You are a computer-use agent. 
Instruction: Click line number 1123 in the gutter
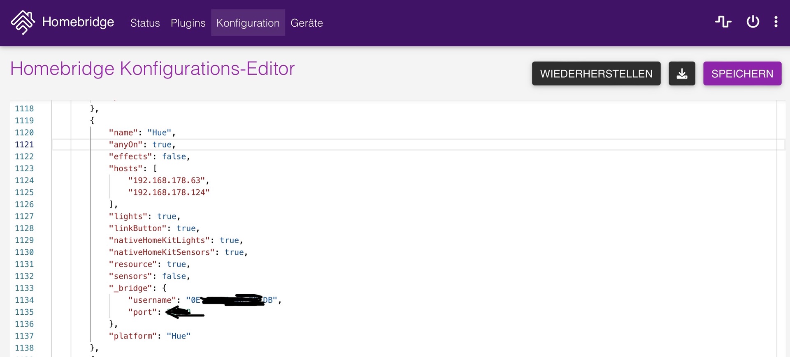(x=24, y=168)
